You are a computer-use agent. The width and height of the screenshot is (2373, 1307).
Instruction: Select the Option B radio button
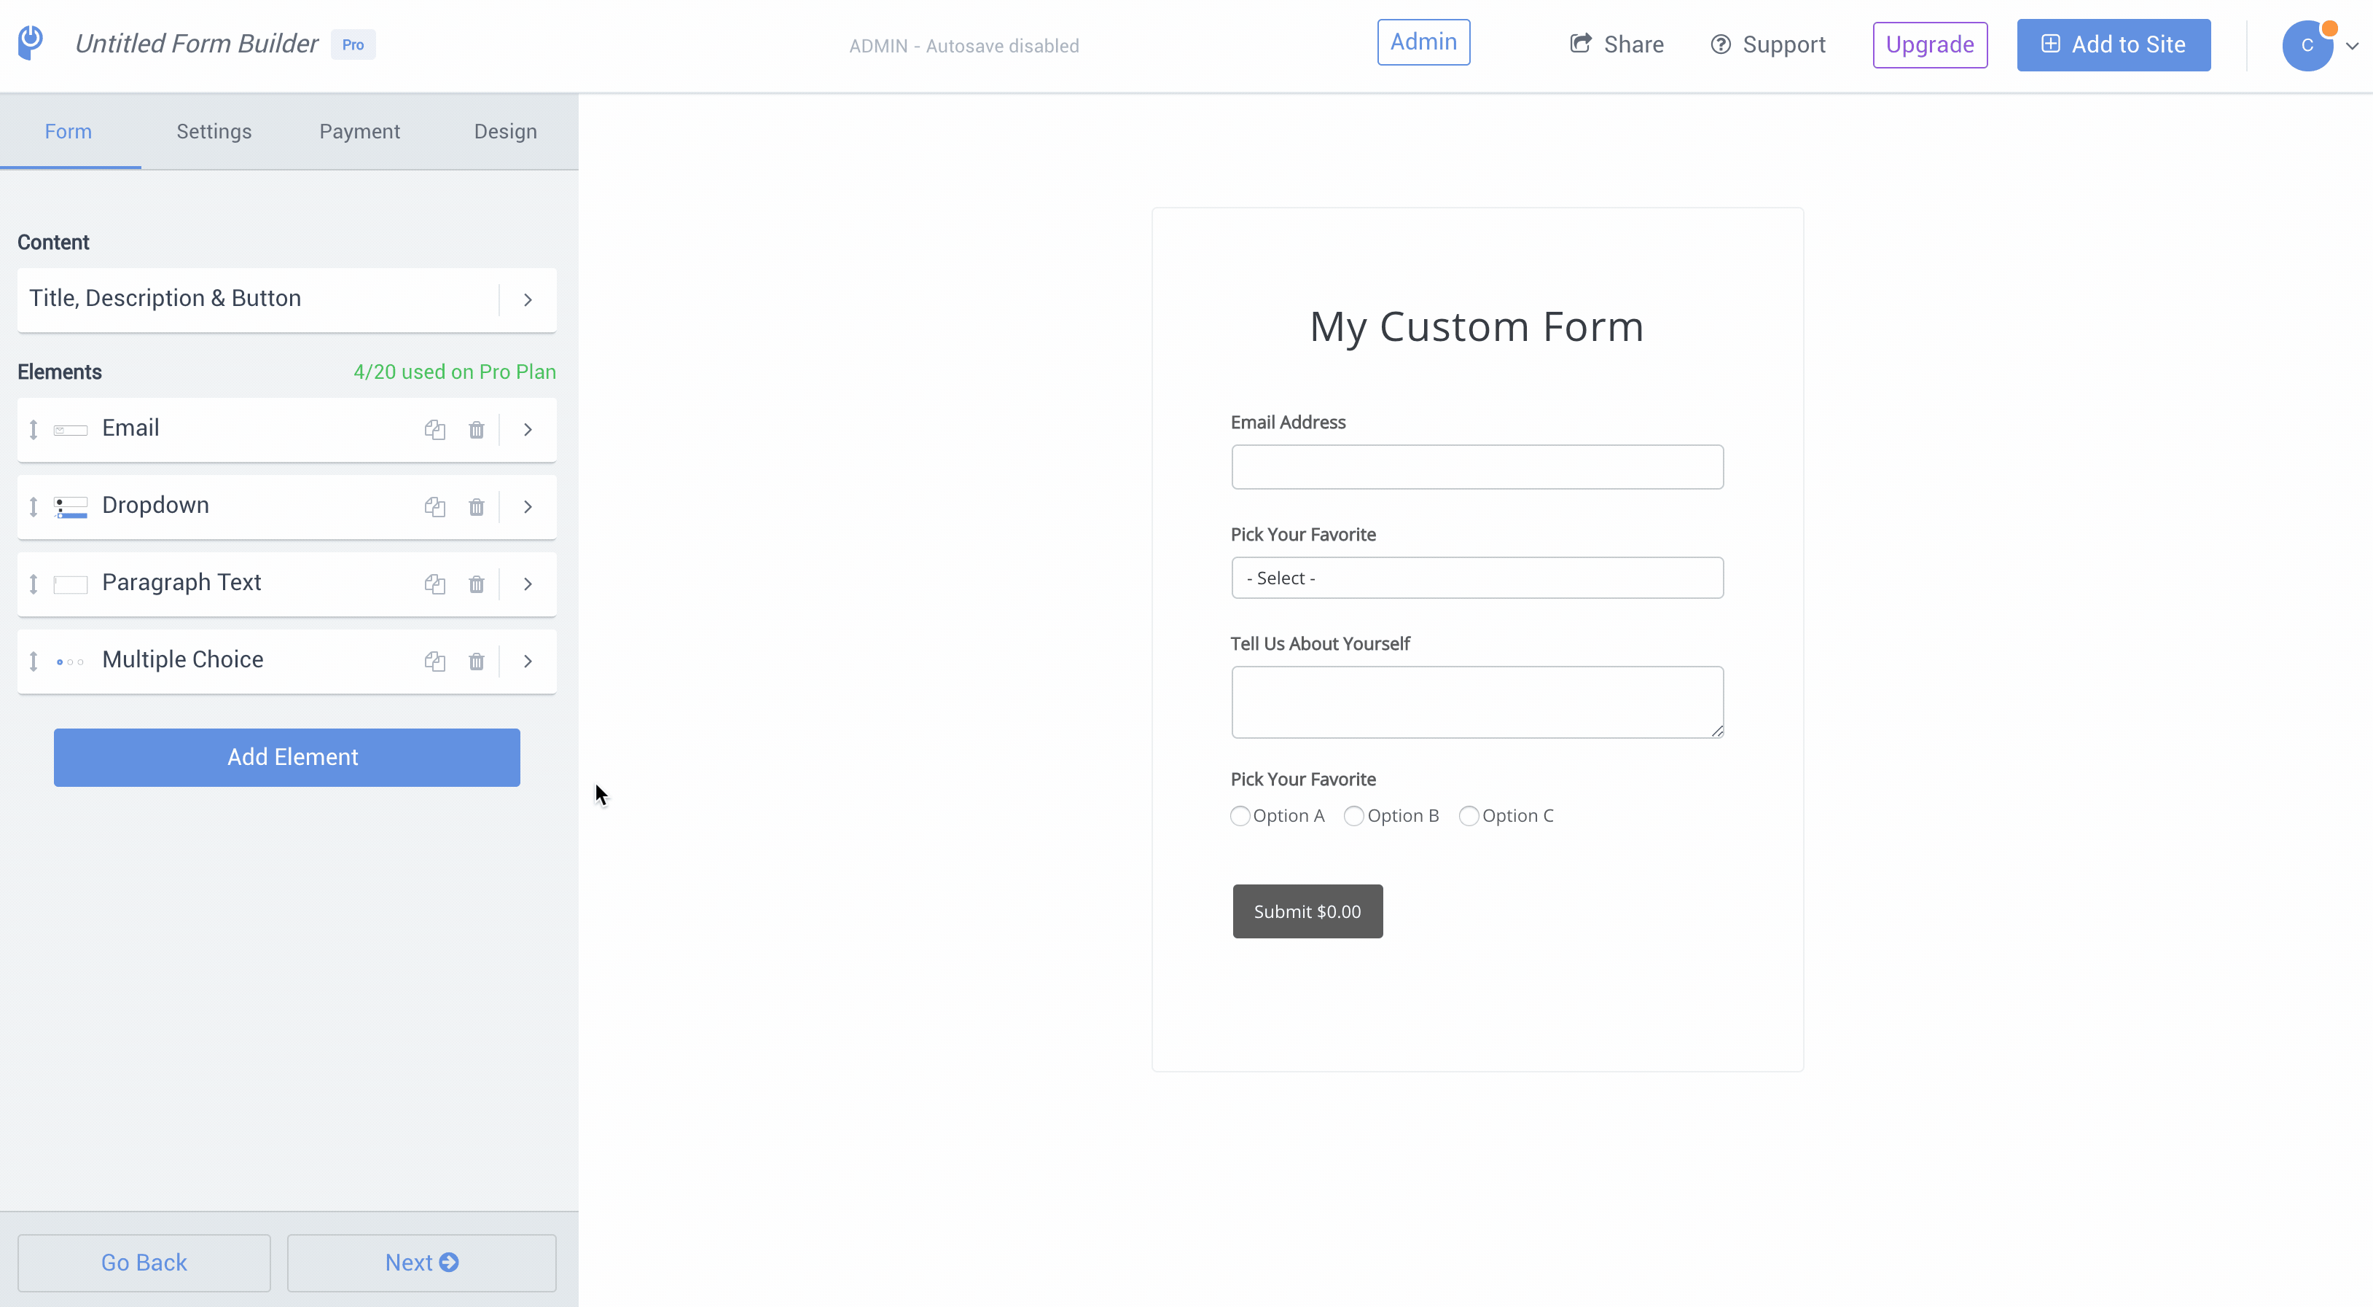click(1354, 815)
